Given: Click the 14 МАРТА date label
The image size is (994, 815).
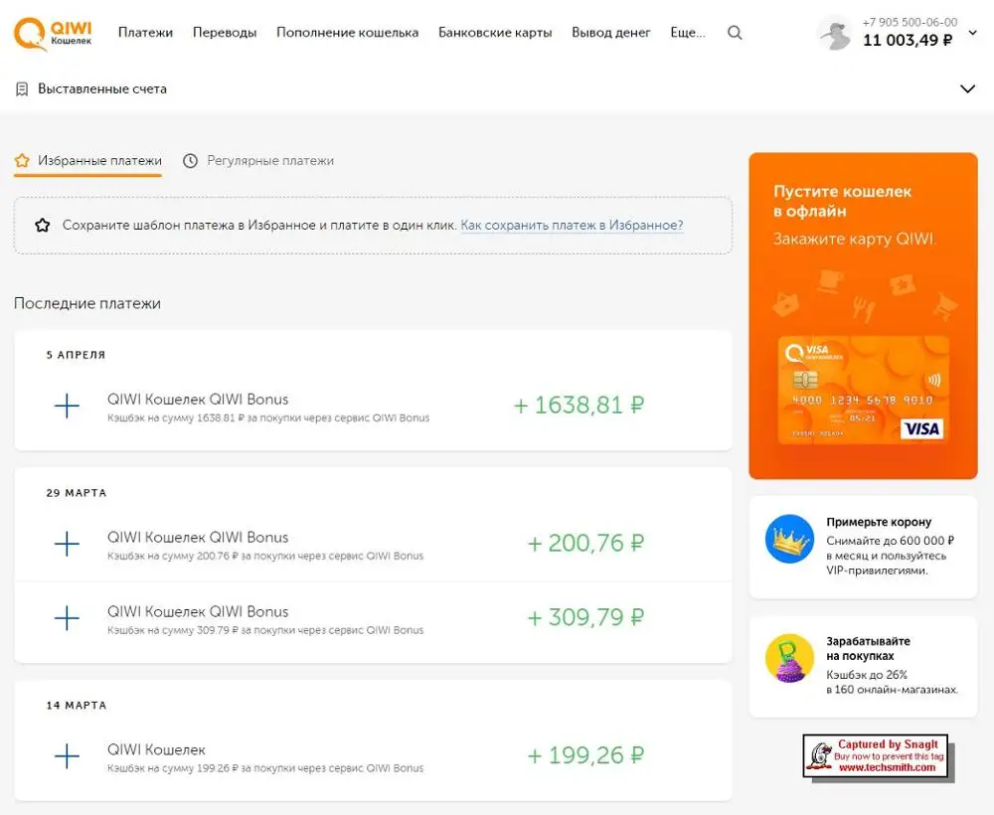Looking at the screenshot, I should 77,706.
